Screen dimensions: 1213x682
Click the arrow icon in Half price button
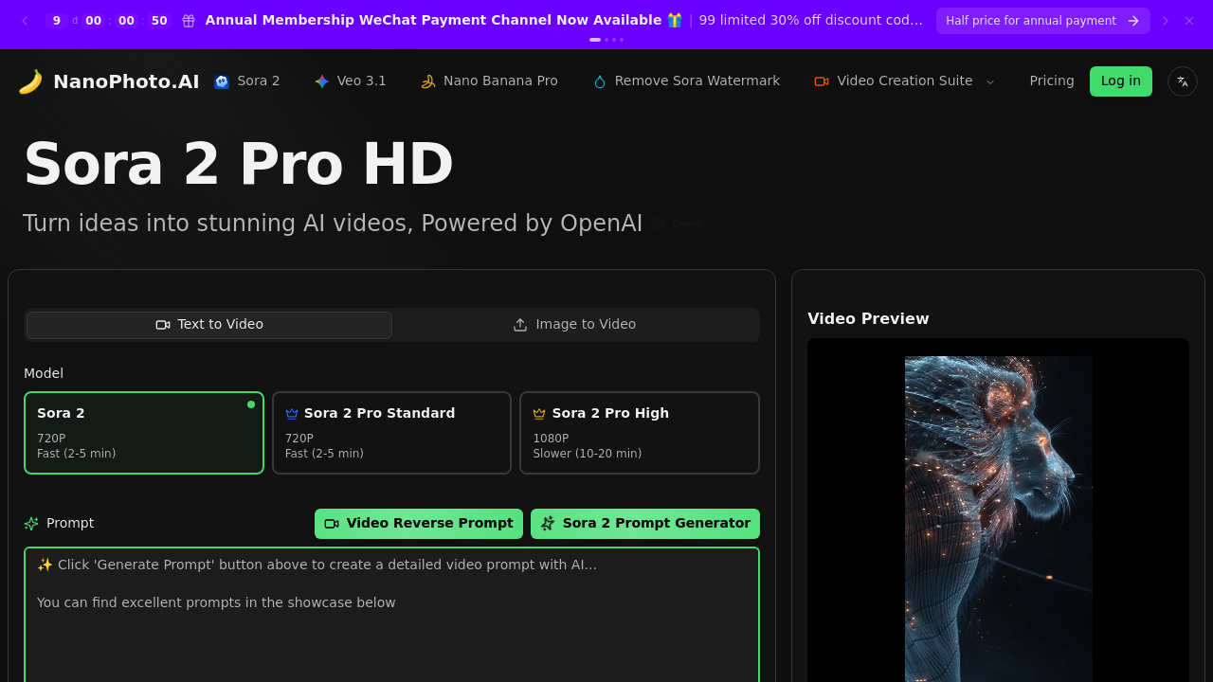pyautogui.click(x=1133, y=21)
